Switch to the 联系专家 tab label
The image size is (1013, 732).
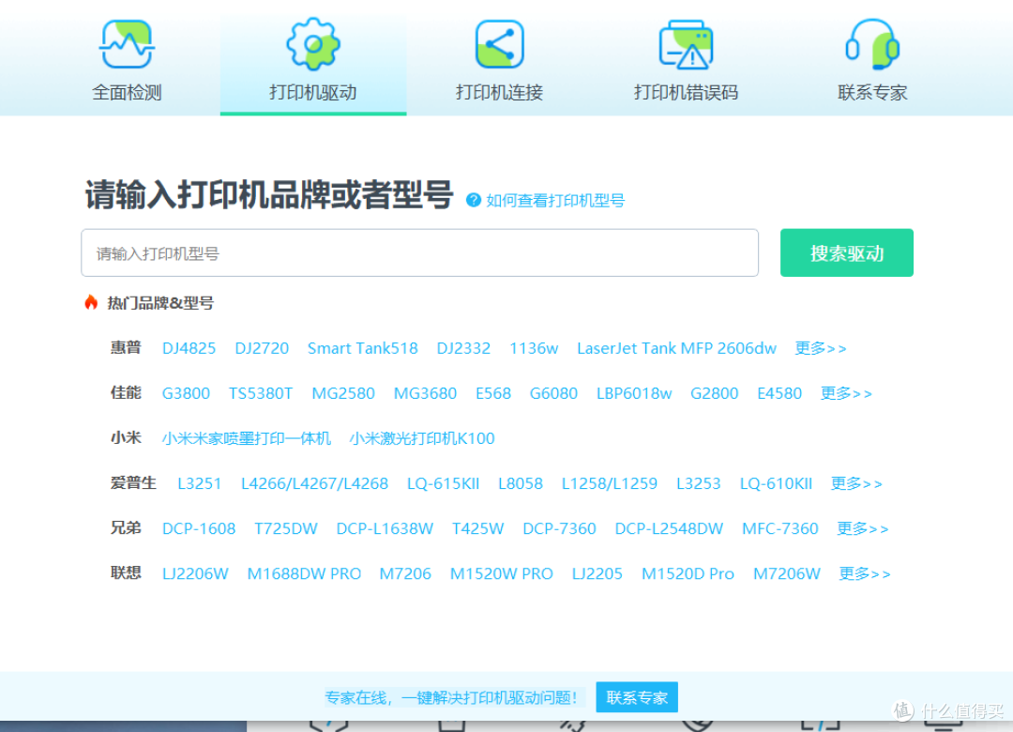pos(872,93)
